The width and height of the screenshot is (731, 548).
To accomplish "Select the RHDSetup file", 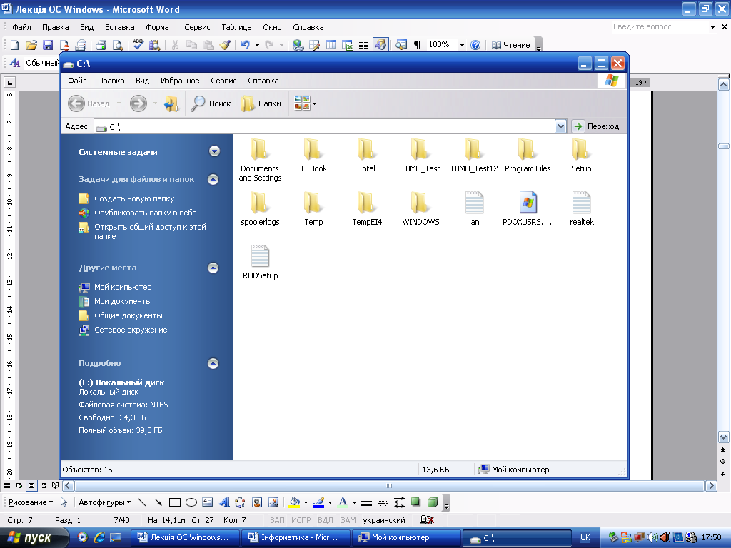I will coord(260,263).
